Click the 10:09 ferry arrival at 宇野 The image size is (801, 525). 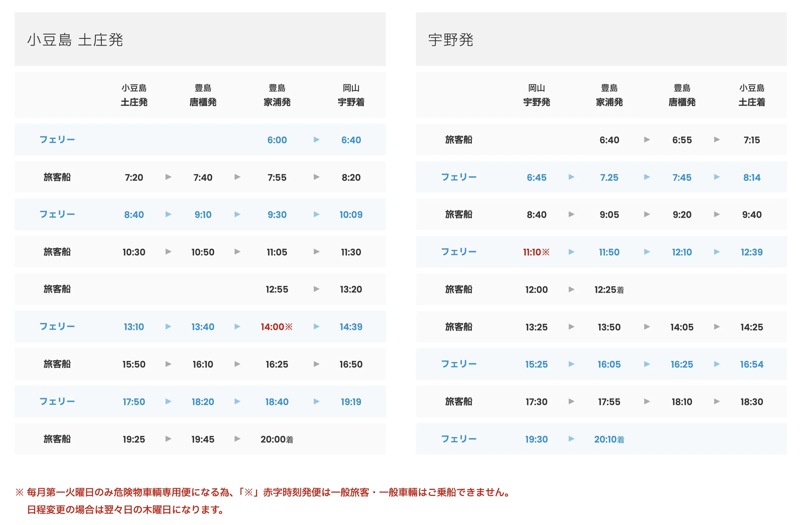351,215
